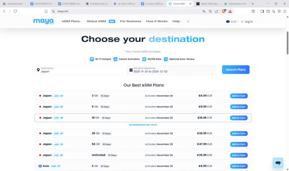289x171 pixels.
Task: Click the Maya Mobile logo
Action: pyautogui.click(x=43, y=21)
